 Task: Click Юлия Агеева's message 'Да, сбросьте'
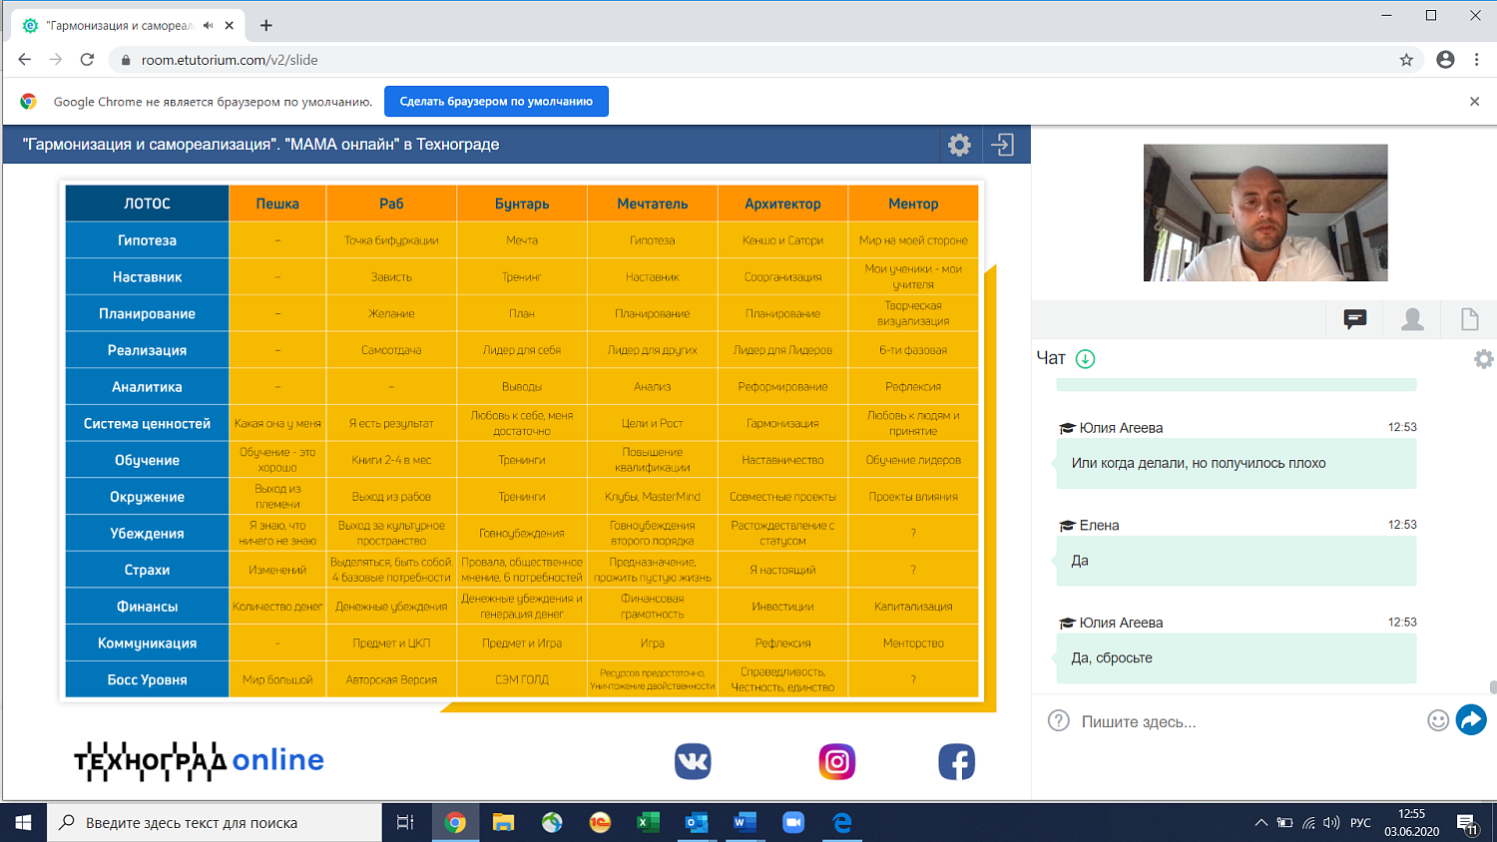[1237, 658]
